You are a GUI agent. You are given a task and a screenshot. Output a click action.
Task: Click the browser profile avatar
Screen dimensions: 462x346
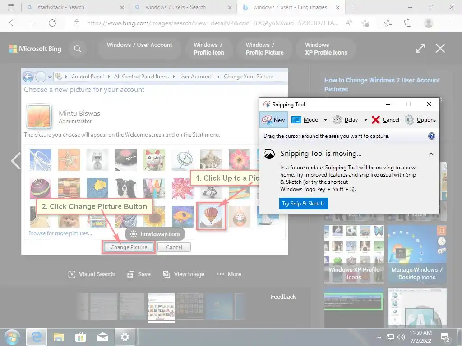click(x=428, y=23)
